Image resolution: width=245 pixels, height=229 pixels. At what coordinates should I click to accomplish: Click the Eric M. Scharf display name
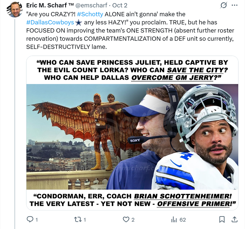pyautogui.click(x=50, y=5)
